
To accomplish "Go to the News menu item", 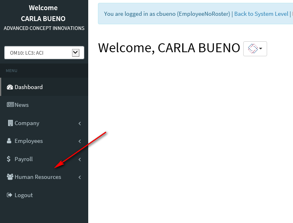I will tap(44, 105).
